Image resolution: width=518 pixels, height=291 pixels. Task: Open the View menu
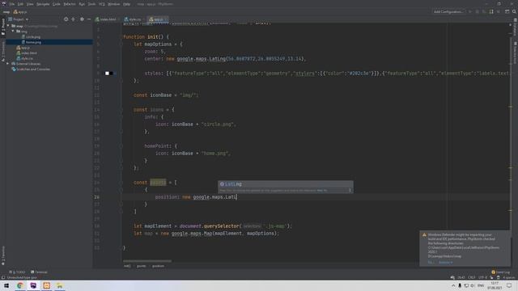(x=30, y=4)
